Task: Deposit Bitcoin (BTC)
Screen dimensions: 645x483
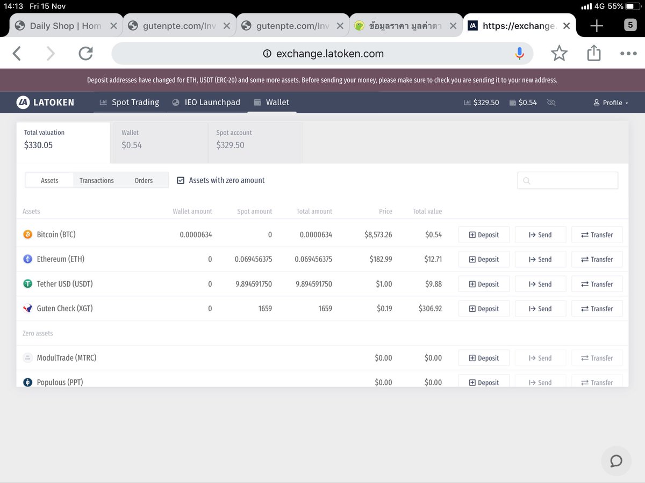Action: coord(484,235)
